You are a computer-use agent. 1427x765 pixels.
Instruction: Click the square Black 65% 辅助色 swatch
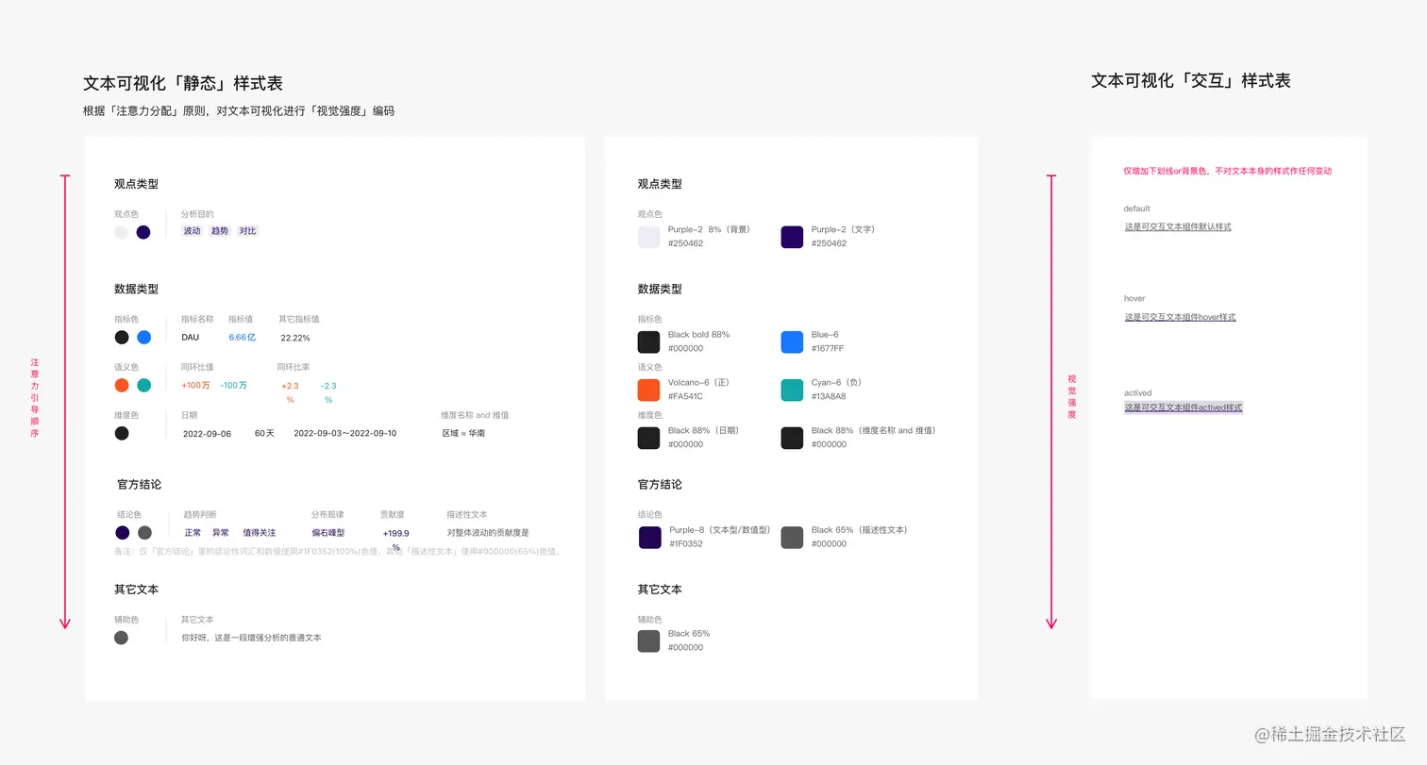[x=648, y=641]
